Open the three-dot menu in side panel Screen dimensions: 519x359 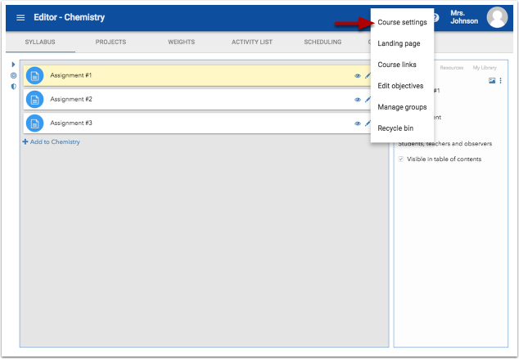501,80
